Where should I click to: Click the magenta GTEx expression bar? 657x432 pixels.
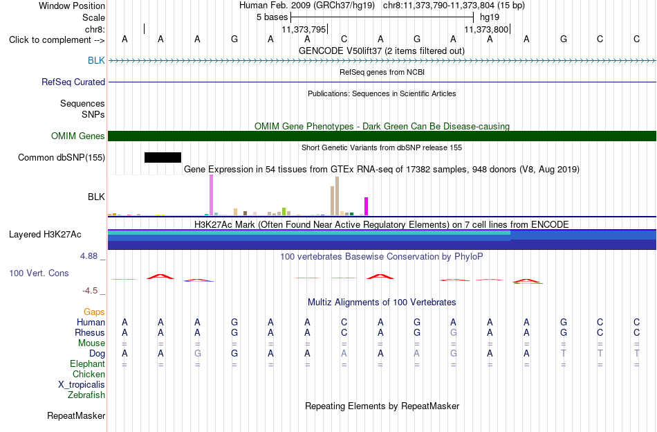tap(367, 206)
